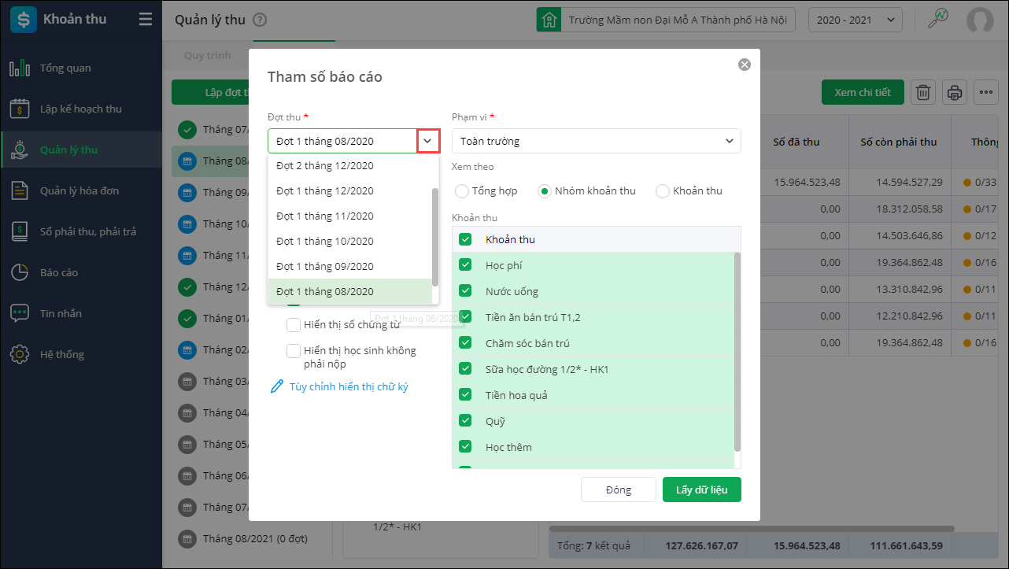Click the Khoản thu dollar logo icon
The height and width of the screenshot is (569, 1009).
(23, 19)
